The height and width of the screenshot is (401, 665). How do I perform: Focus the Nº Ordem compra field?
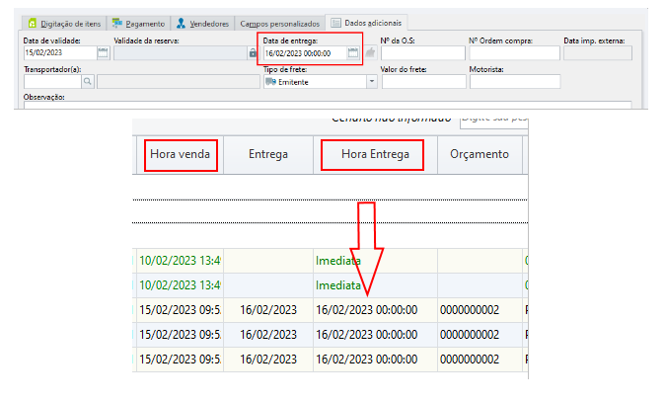[x=514, y=53]
